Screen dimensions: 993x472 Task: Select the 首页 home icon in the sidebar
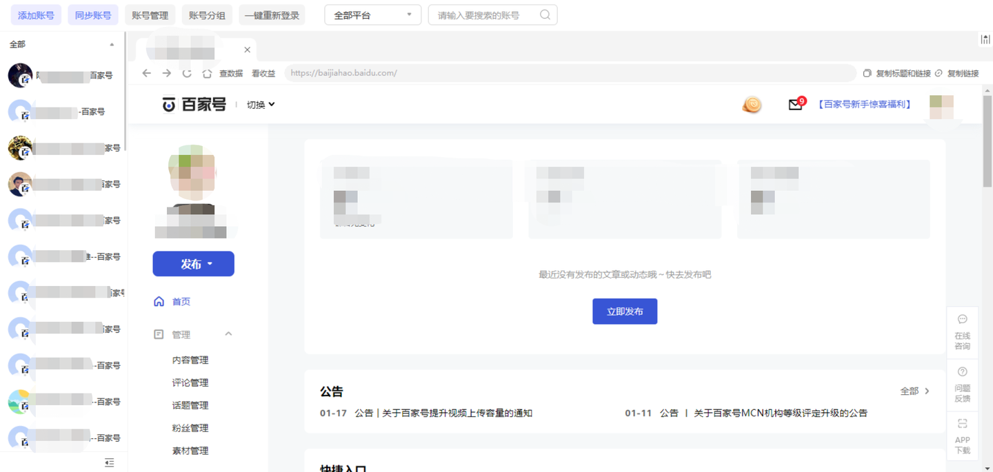click(159, 301)
